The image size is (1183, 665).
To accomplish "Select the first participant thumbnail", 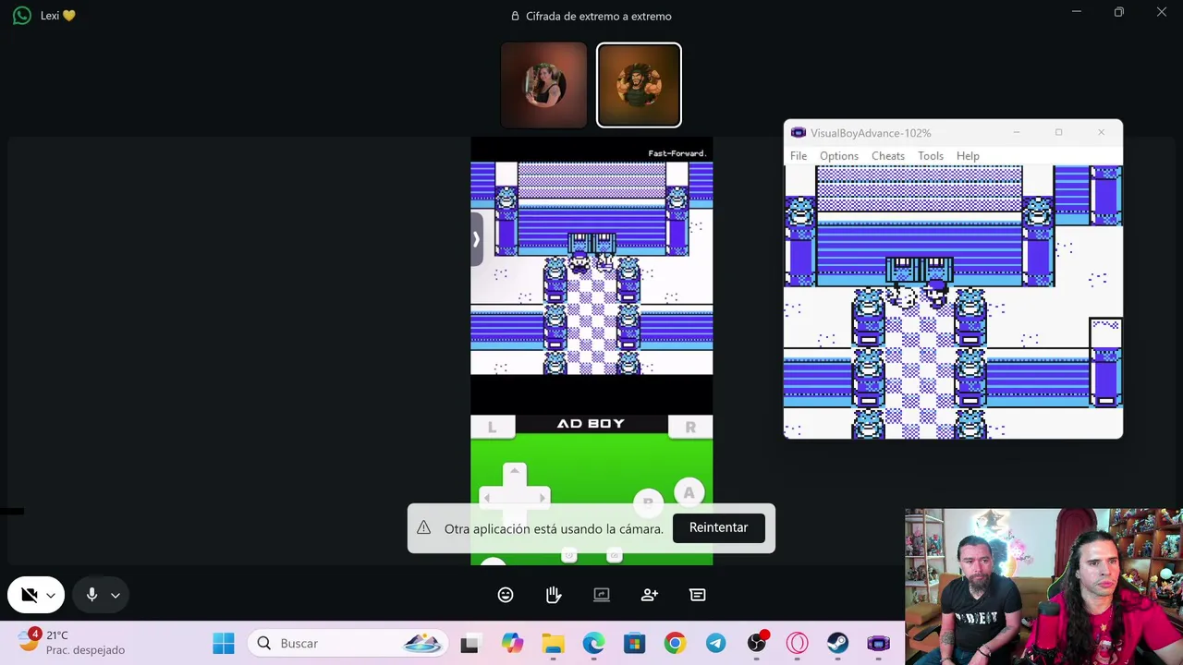I will point(543,85).
